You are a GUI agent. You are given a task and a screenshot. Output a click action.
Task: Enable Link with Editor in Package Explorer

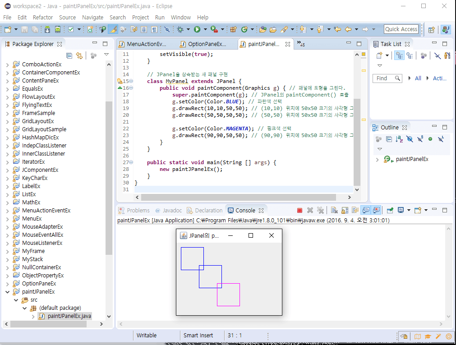pos(79,55)
